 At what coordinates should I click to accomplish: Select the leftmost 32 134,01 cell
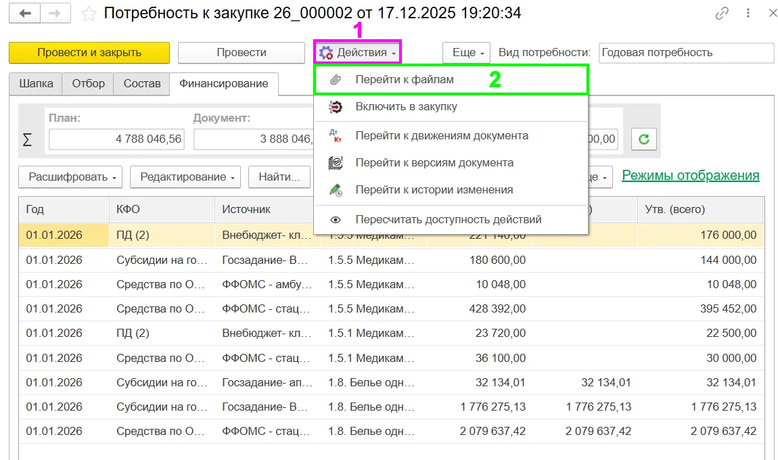479,383
